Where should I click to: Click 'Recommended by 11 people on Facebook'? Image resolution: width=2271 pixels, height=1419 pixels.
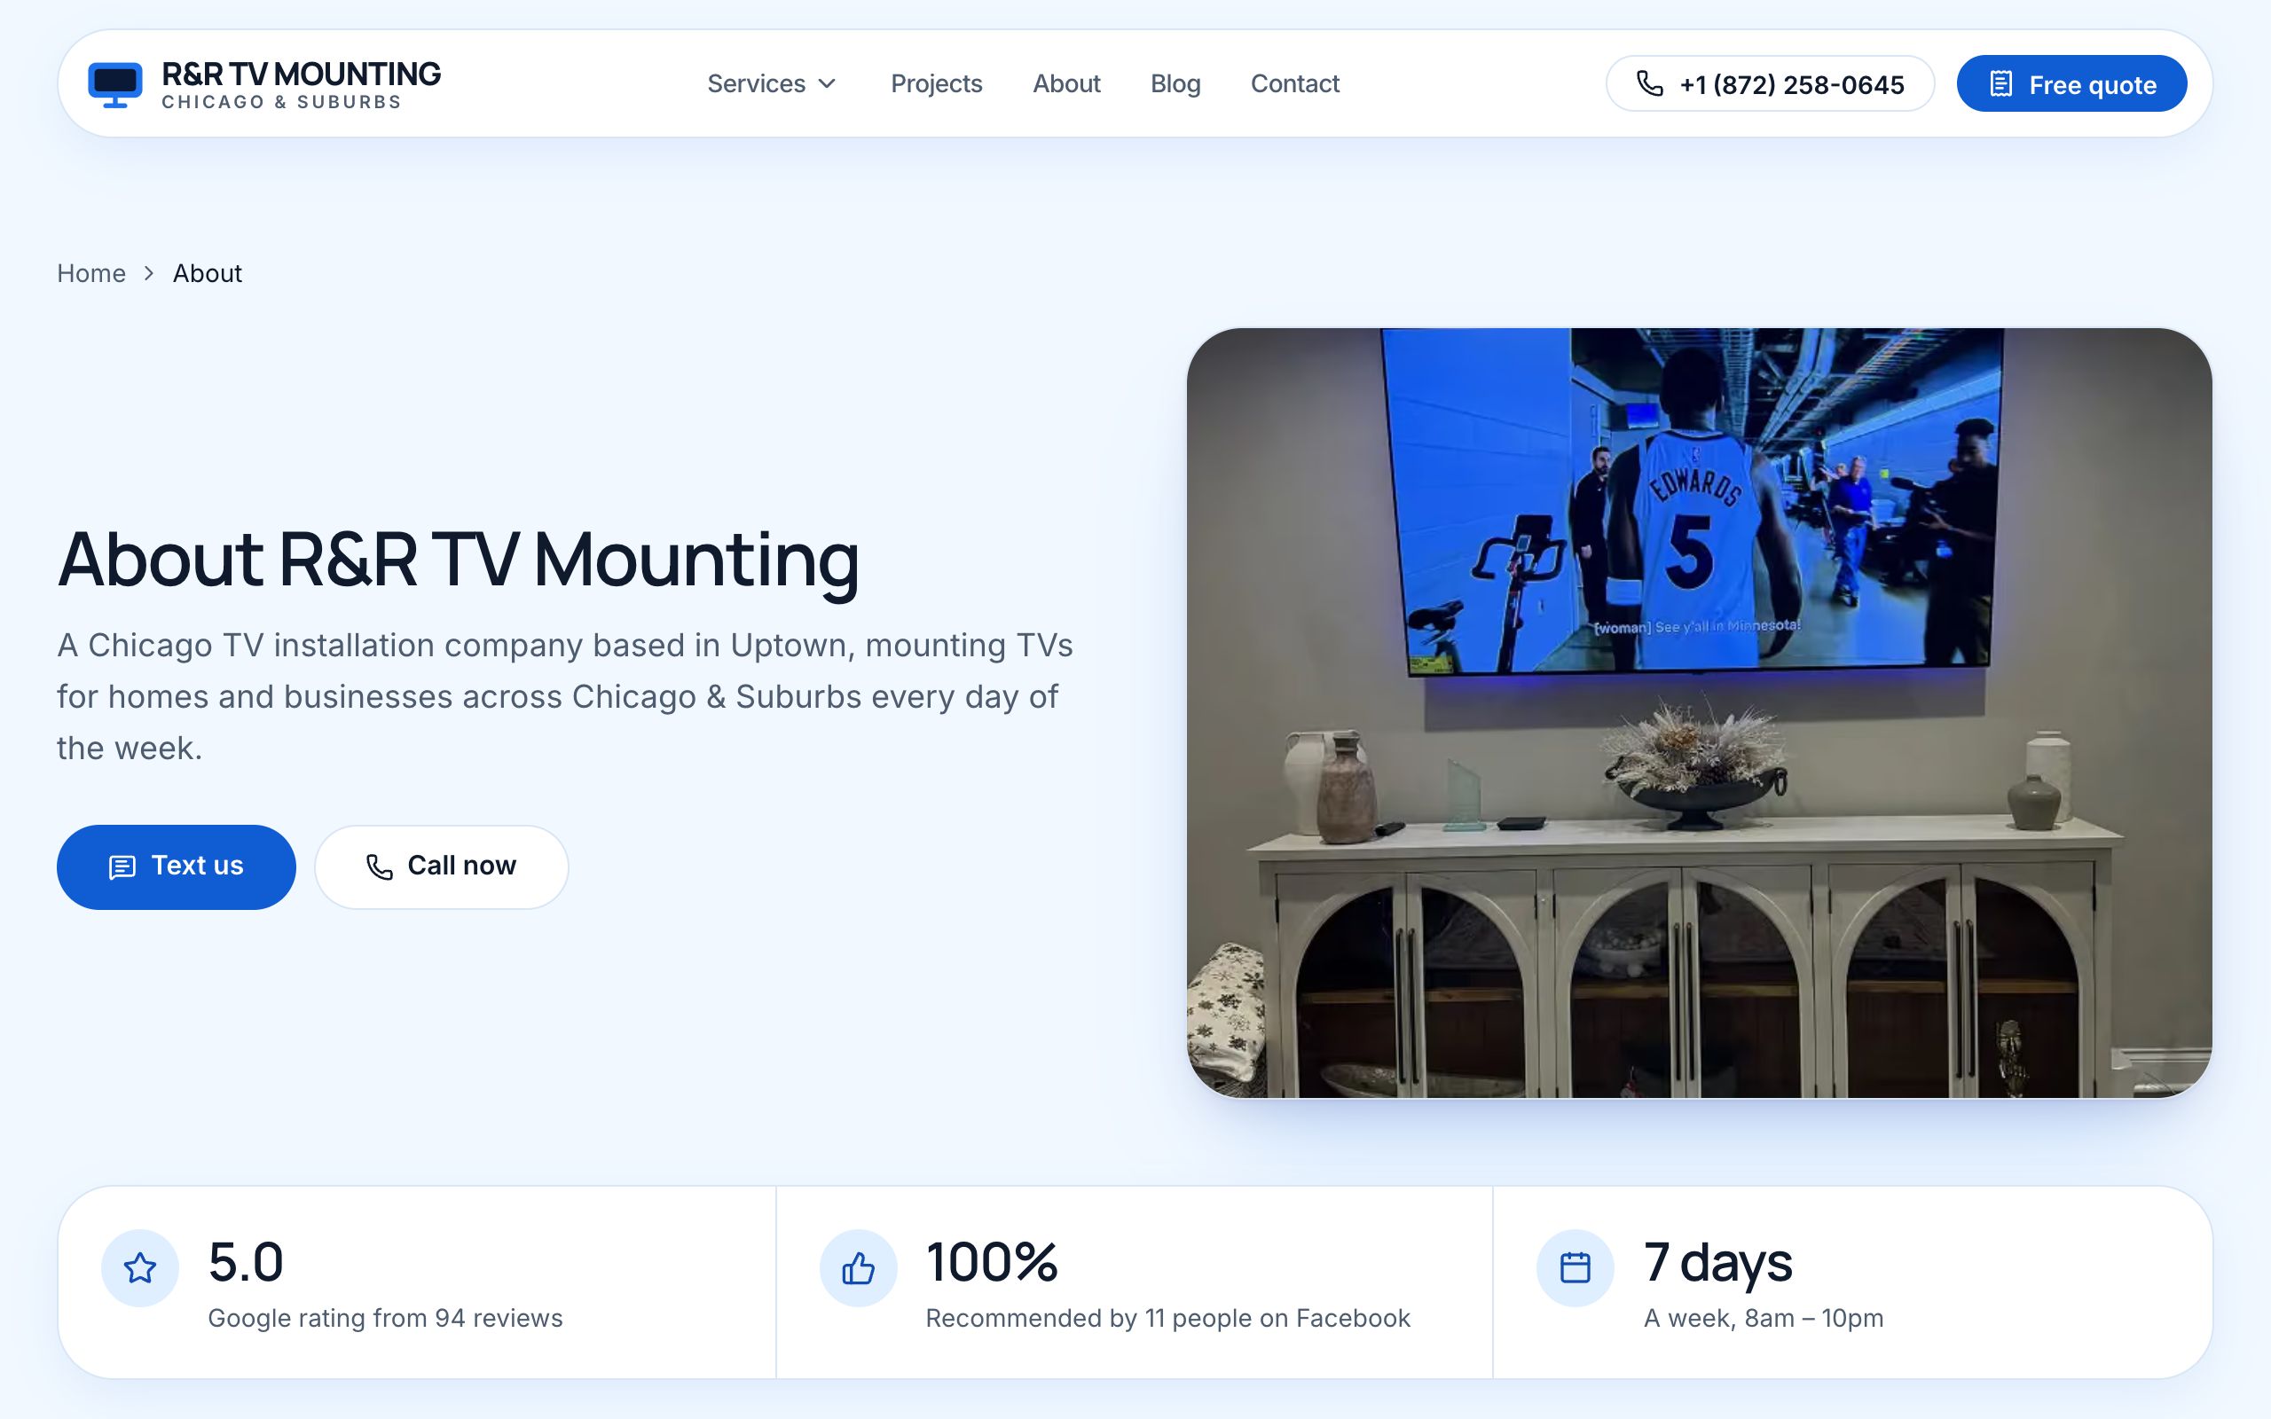point(1167,1318)
